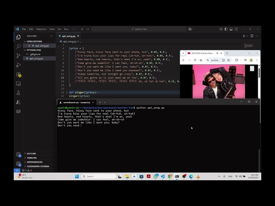Open the Run and Debug view

(x=18, y=65)
